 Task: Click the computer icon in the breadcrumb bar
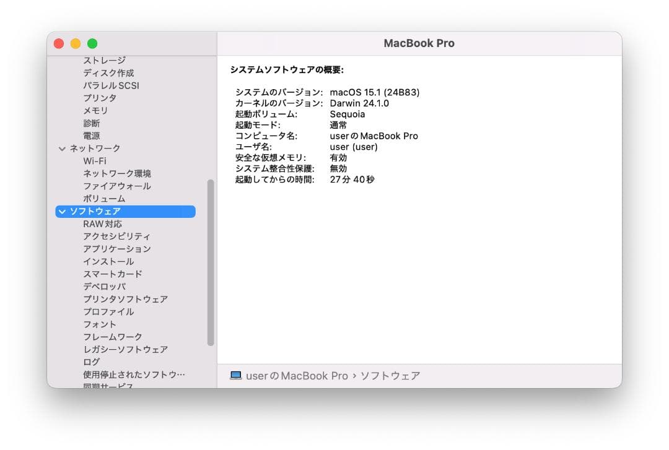(236, 375)
